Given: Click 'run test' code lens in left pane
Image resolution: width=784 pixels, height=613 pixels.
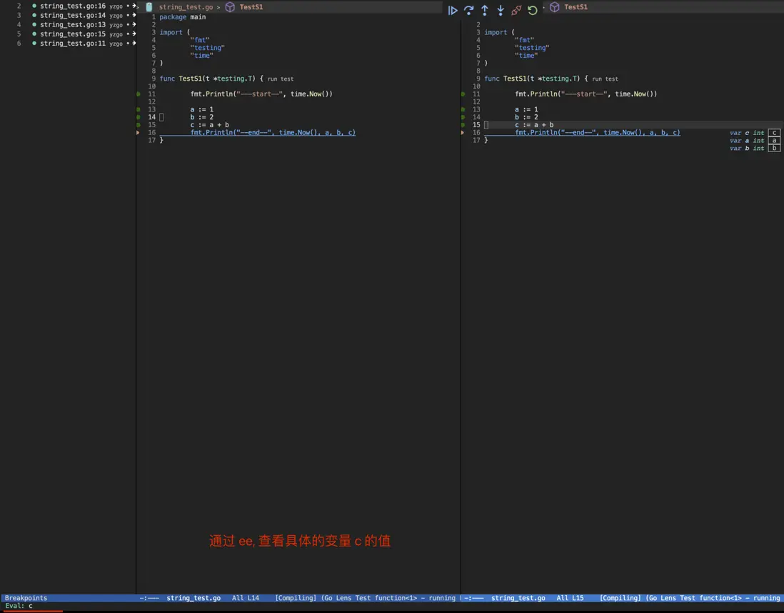Looking at the screenshot, I should pos(281,79).
